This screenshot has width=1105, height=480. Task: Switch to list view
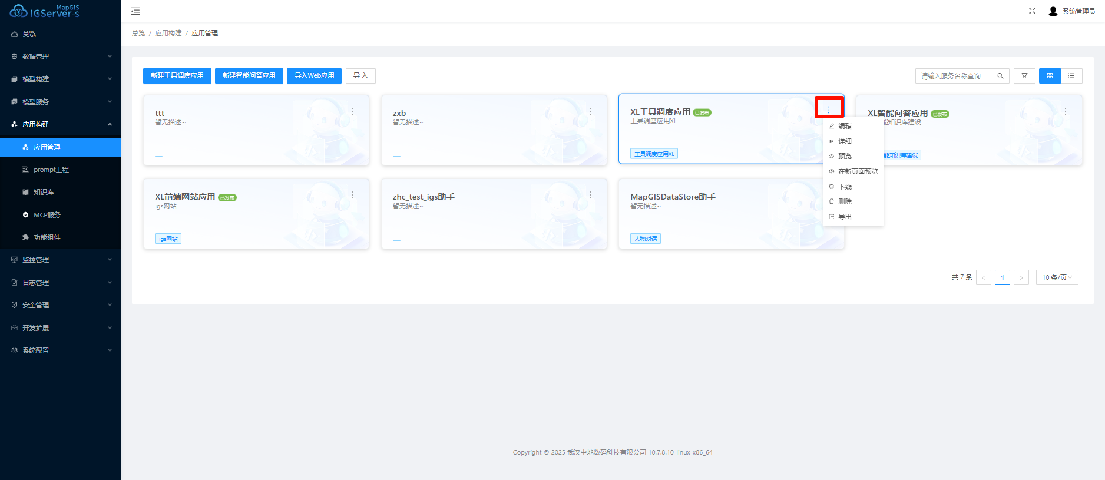click(1071, 76)
